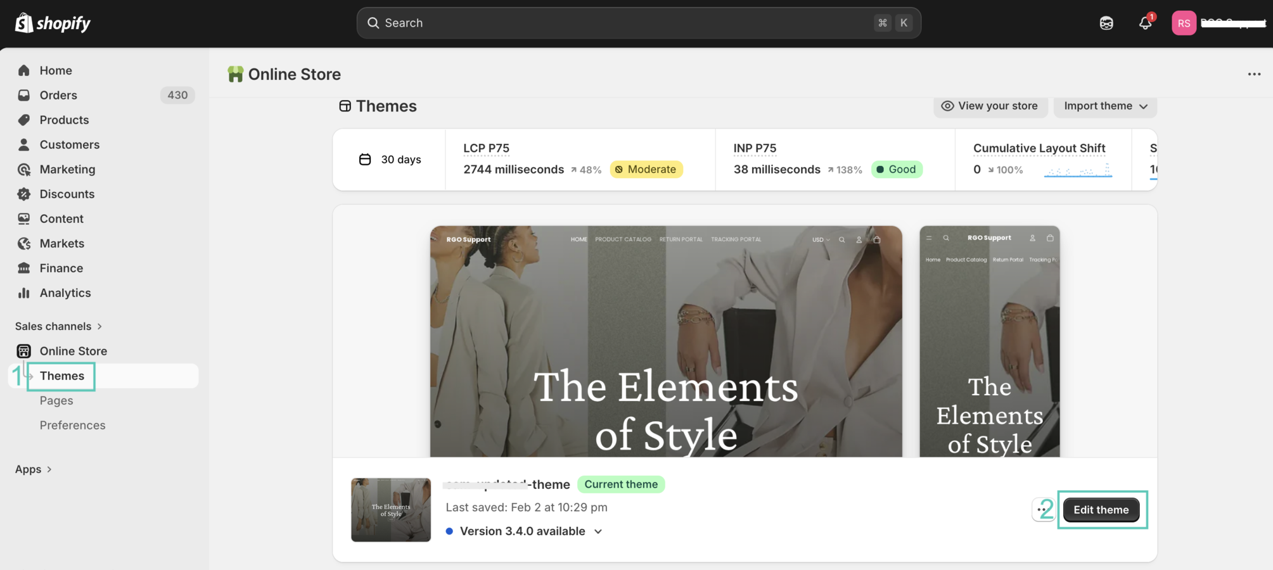
Task: Open Preferences under Online Store
Action: (x=72, y=426)
